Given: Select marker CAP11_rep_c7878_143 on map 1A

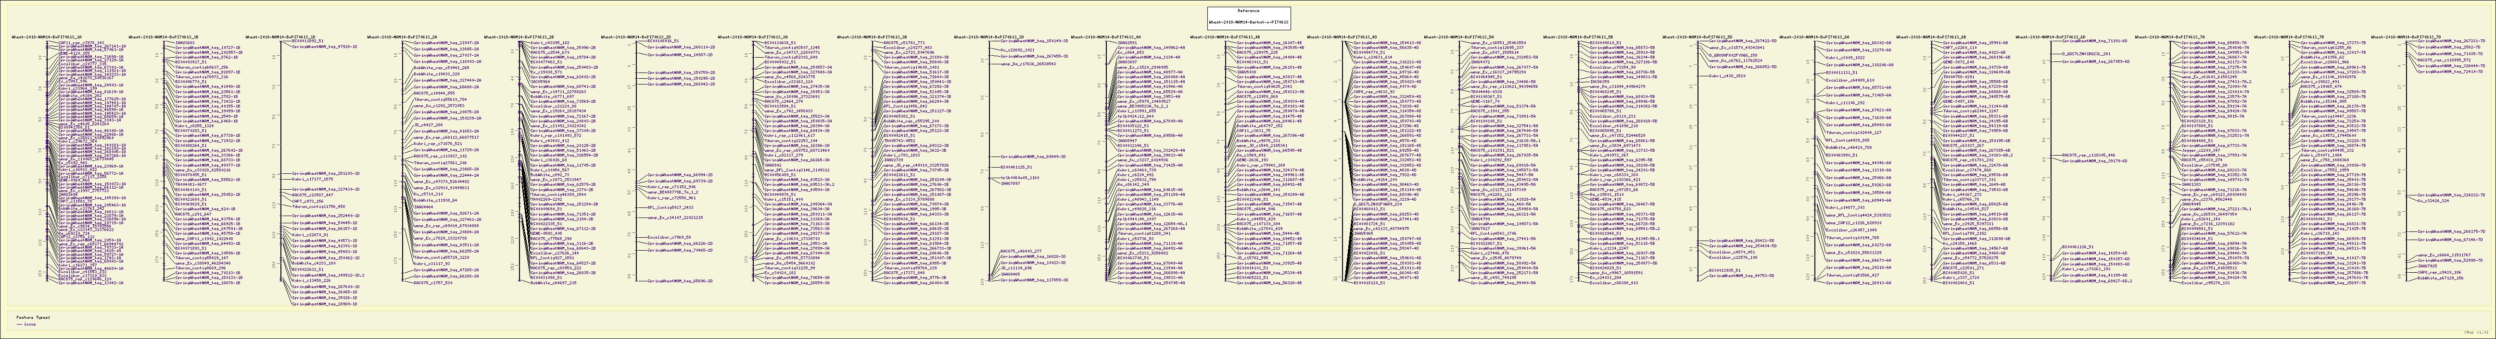Looking at the screenshot, I should tap(80, 43).
